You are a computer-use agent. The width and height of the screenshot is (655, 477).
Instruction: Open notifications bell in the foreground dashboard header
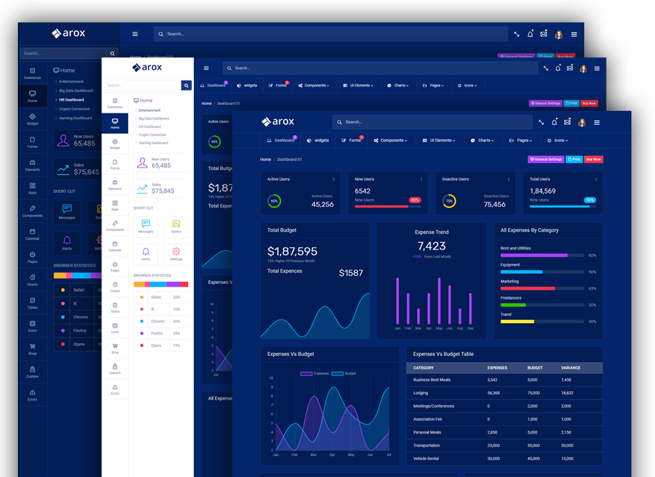[x=555, y=122]
